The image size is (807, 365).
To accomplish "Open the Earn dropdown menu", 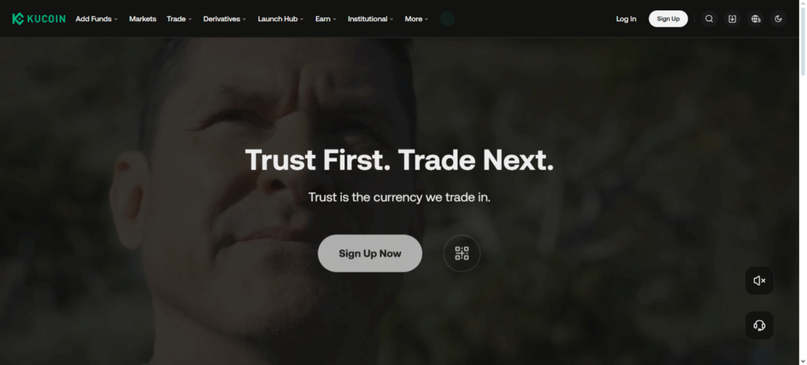I will tap(325, 19).
